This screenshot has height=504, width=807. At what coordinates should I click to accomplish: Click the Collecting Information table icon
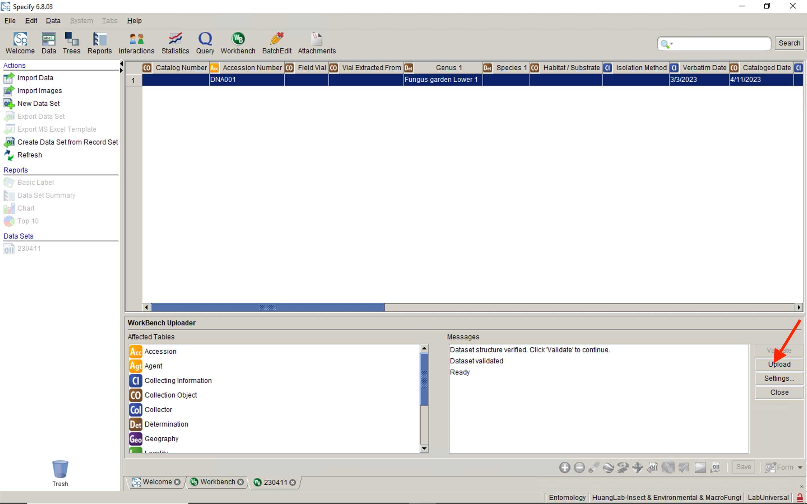pyautogui.click(x=136, y=381)
